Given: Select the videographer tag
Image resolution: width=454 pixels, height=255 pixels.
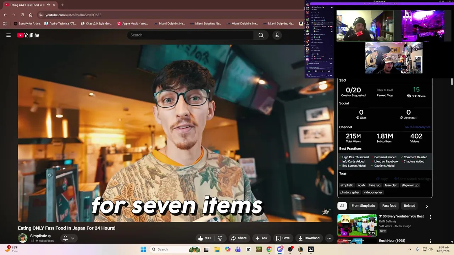Looking at the screenshot, I should tap(373, 192).
